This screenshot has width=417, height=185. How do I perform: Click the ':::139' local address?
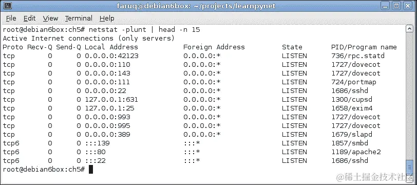98,144
